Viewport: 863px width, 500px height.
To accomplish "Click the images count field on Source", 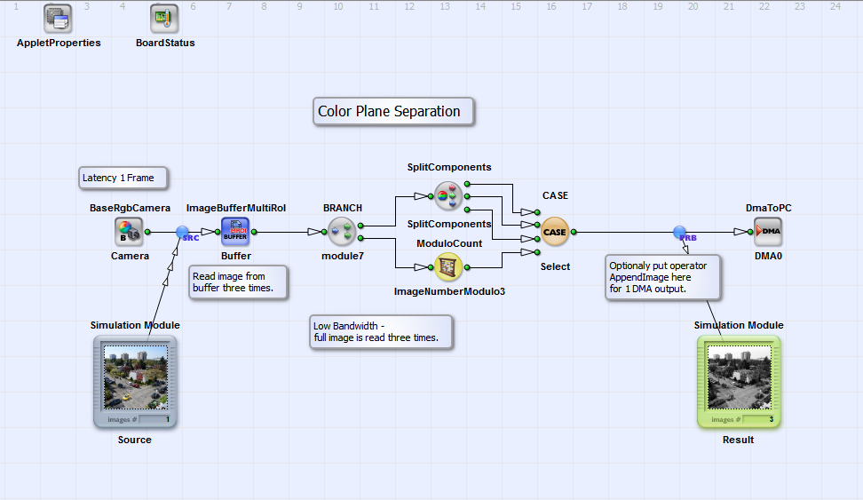I will click(155, 419).
